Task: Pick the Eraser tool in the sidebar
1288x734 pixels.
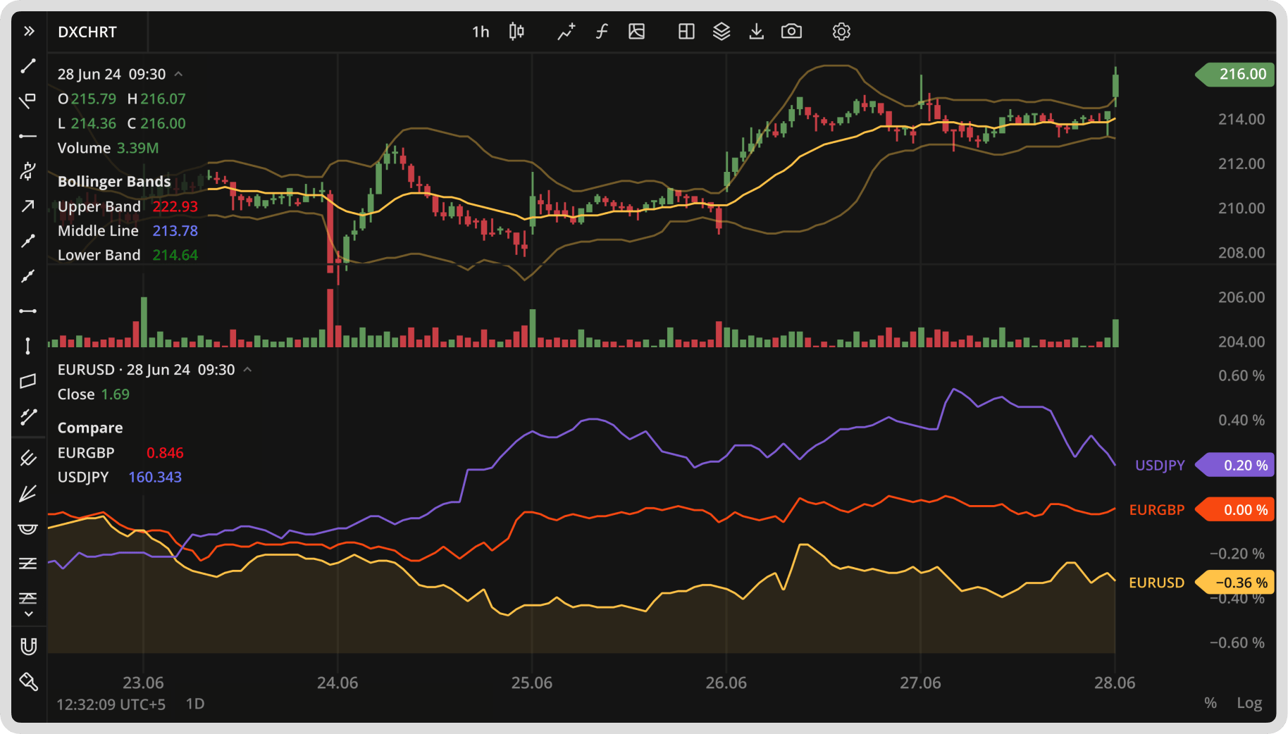Action: [x=28, y=681]
